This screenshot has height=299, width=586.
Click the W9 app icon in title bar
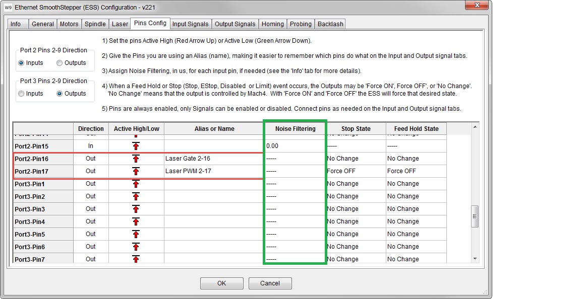tap(8, 8)
